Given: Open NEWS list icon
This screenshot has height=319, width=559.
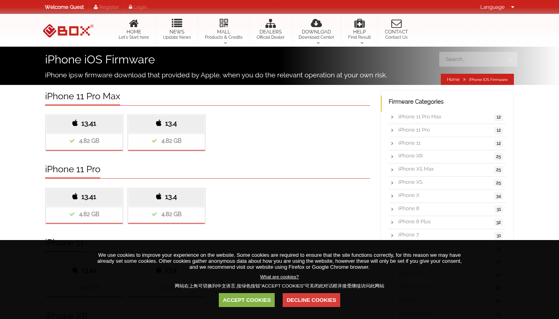Looking at the screenshot, I should 177,23.
